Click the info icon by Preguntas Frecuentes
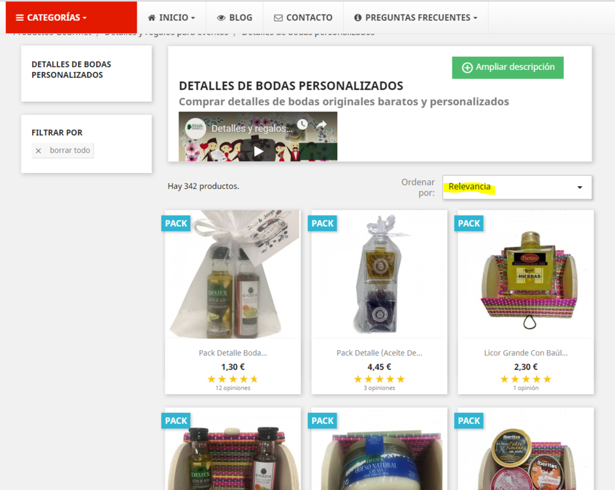The image size is (615, 490). [357, 18]
